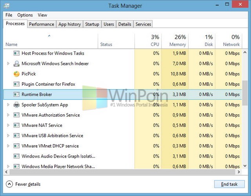Click the Windows Audio Device Graph icon
The width and height of the screenshot is (251, 196).
click(x=16, y=156)
